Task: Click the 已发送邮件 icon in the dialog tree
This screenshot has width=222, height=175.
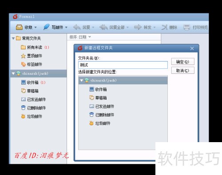Action: 91,106
